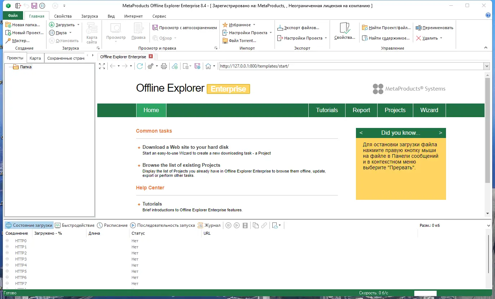Screen dimensions: 495x299
Task: Open the help question mark icon
Action: [488, 15]
